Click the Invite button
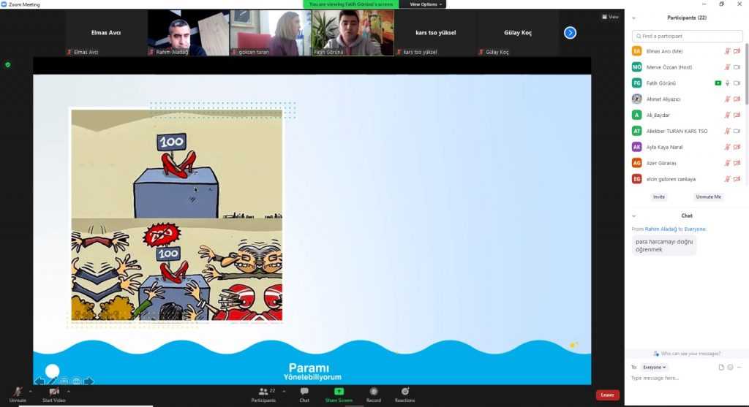Screen dimensions: 749x407 [659, 197]
